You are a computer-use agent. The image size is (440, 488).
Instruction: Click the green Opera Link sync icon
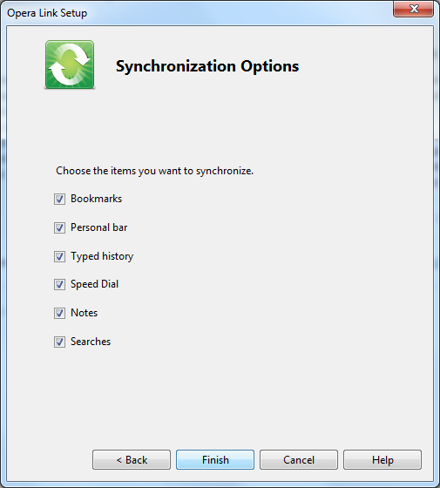click(x=70, y=64)
